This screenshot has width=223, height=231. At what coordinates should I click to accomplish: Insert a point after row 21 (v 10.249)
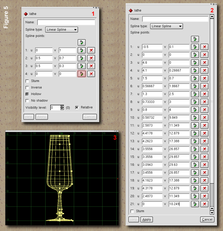(195, 204)
